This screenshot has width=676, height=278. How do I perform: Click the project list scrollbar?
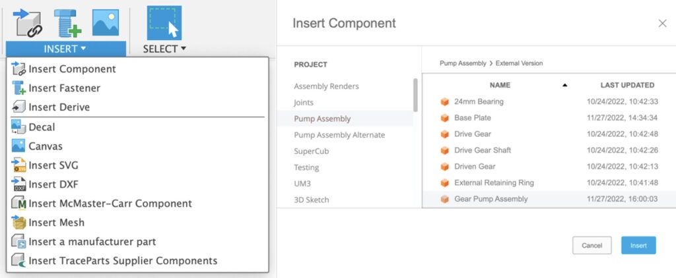[415, 95]
